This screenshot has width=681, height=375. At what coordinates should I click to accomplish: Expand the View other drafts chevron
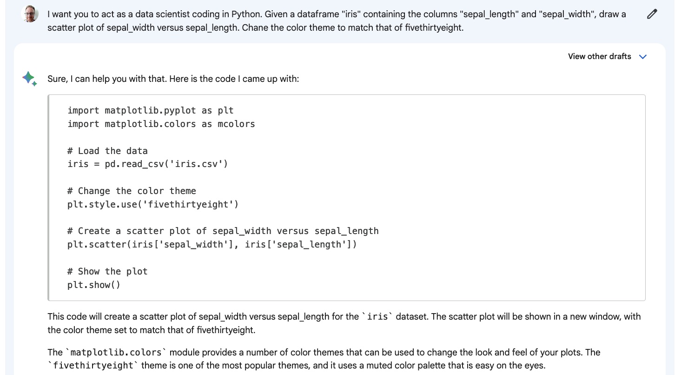coord(643,57)
